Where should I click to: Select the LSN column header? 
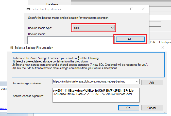click(x=153, y=42)
